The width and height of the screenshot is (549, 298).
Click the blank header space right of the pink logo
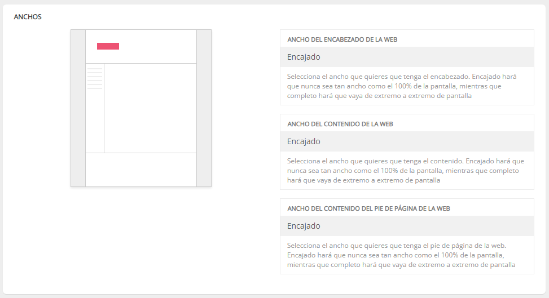(158, 46)
